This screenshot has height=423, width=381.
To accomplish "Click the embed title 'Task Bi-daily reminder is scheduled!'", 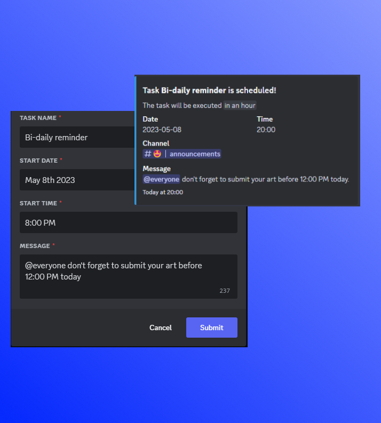I will [209, 91].
